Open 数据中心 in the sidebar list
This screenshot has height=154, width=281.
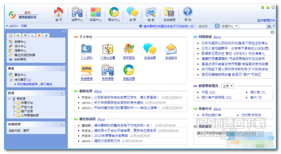pos(20,42)
